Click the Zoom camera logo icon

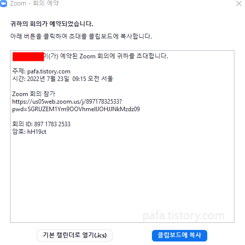[4, 4]
